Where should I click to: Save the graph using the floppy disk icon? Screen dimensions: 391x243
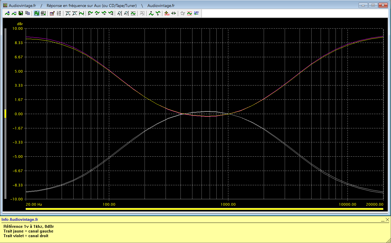[x=21, y=13]
